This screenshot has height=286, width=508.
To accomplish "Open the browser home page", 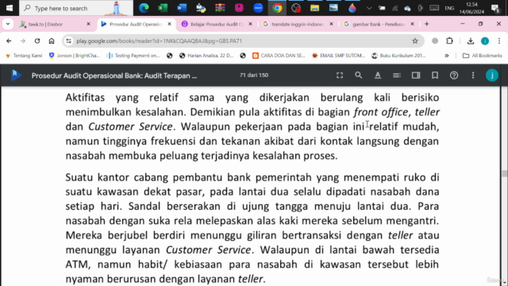I will pos(52,41).
